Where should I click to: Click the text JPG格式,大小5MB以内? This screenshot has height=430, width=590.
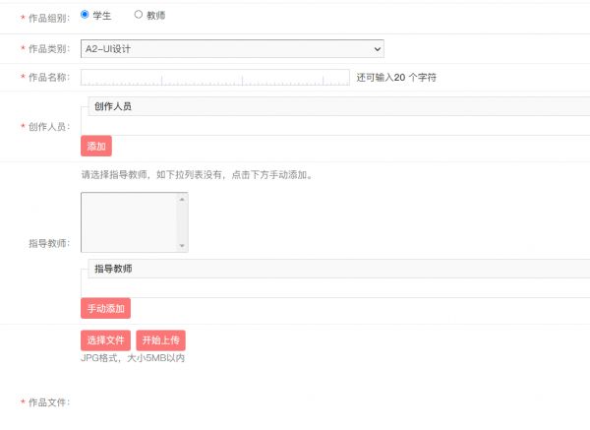(x=133, y=358)
